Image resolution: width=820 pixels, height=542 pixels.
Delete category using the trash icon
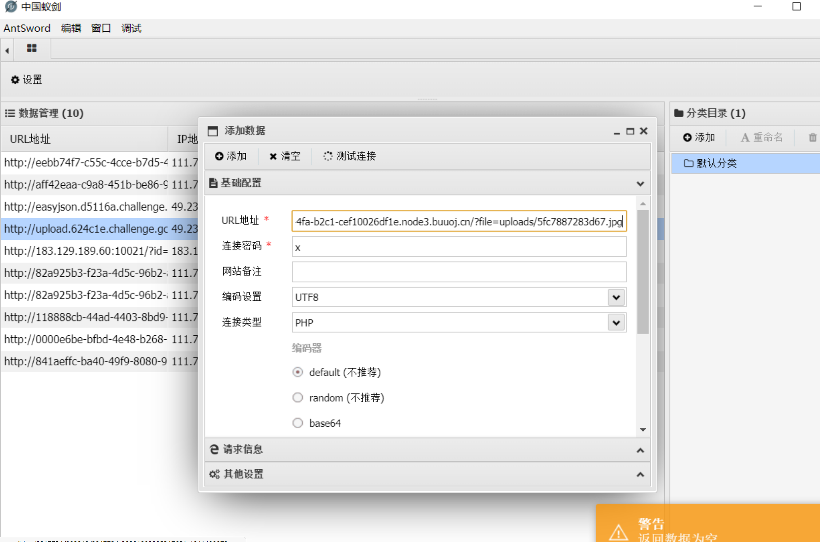(812, 137)
